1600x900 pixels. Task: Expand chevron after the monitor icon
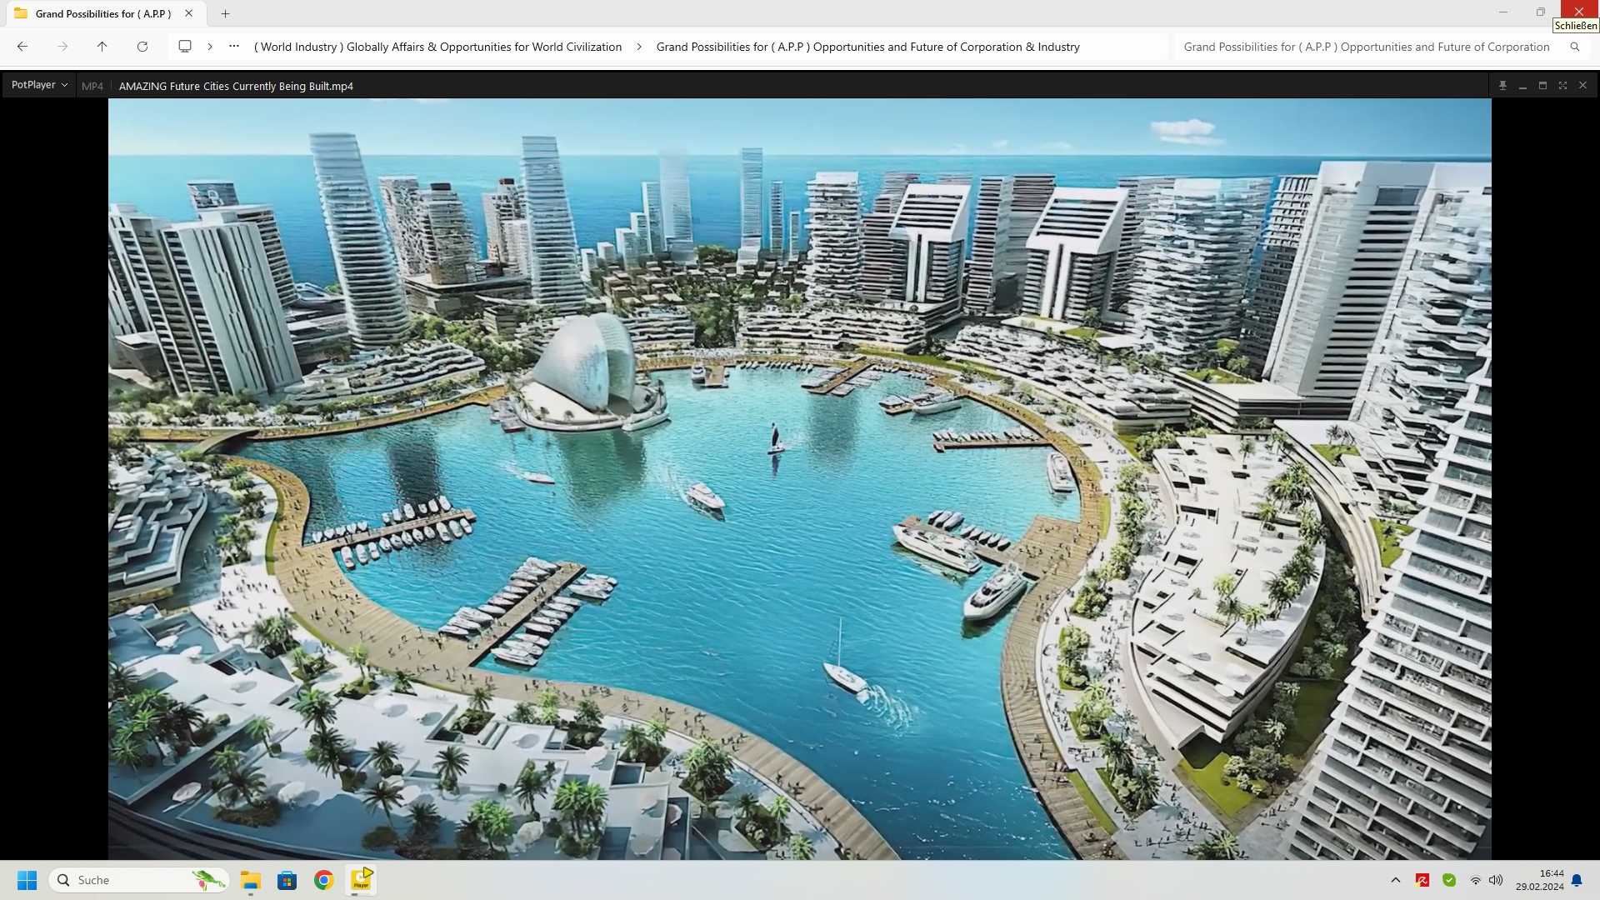click(x=210, y=47)
